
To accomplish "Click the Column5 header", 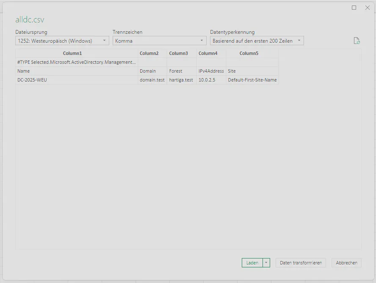I will [249, 53].
